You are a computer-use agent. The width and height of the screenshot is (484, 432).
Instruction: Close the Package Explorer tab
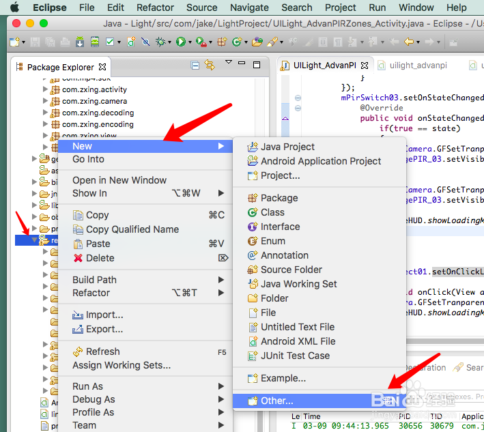(x=102, y=67)
